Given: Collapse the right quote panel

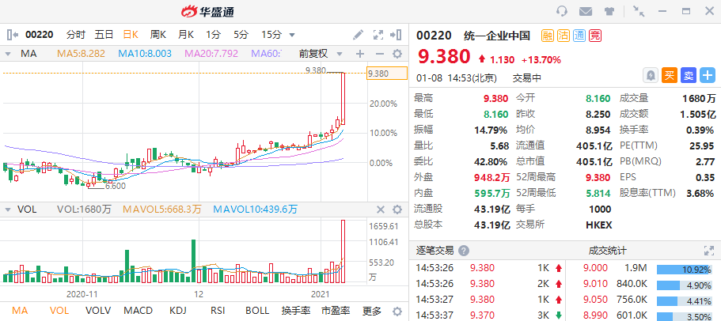Looking at the screenshot, I should pos(395,35).
